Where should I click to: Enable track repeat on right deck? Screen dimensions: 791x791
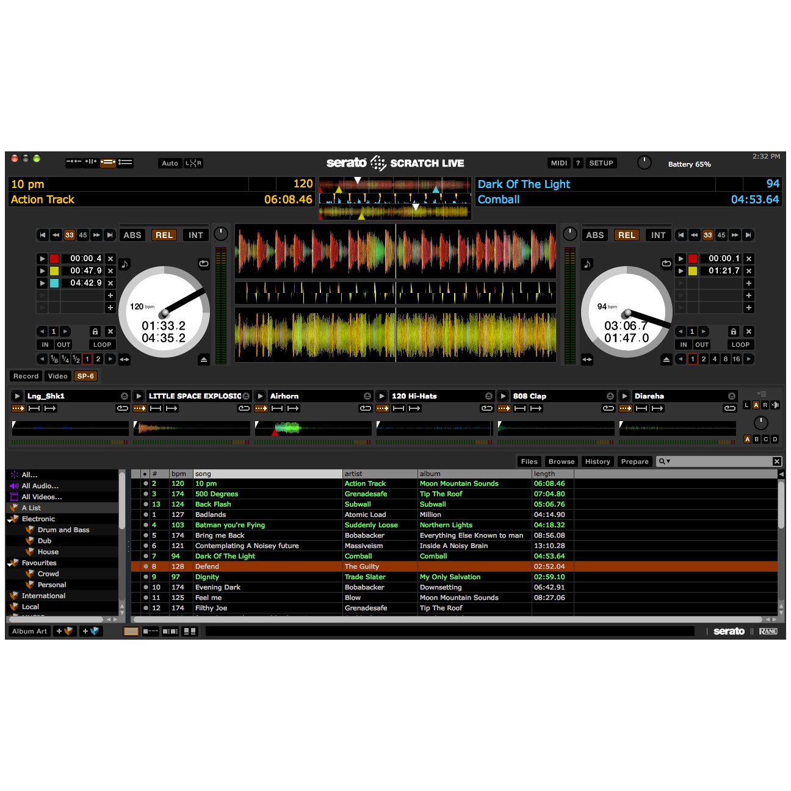(x=666, y=264)
